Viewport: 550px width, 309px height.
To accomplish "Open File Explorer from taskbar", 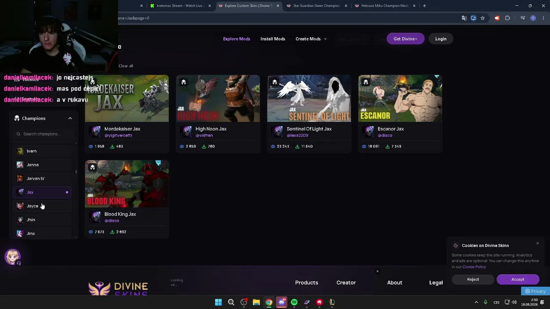I will pos(257,302).
